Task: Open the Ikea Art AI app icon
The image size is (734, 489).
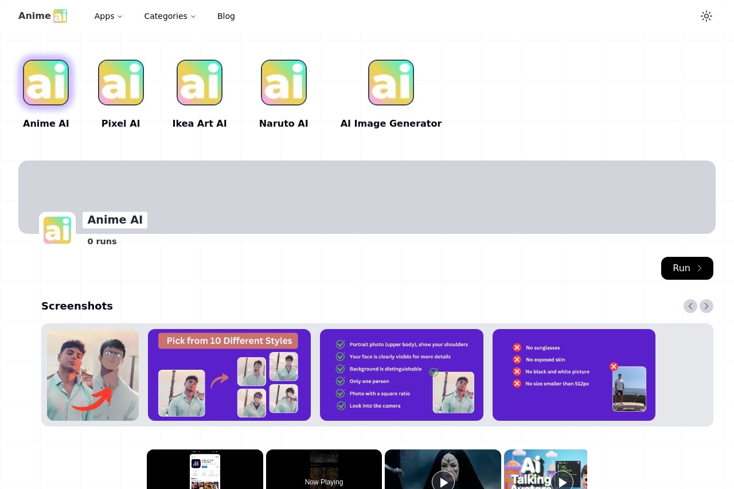Action: pos(200,83)
